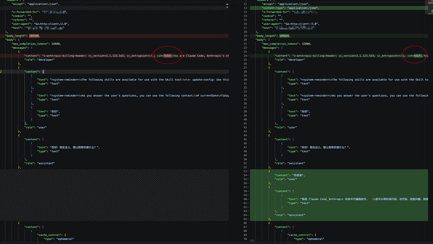Click "role": "developer" on right line 25
433x244 pixels.
(290, 60)
